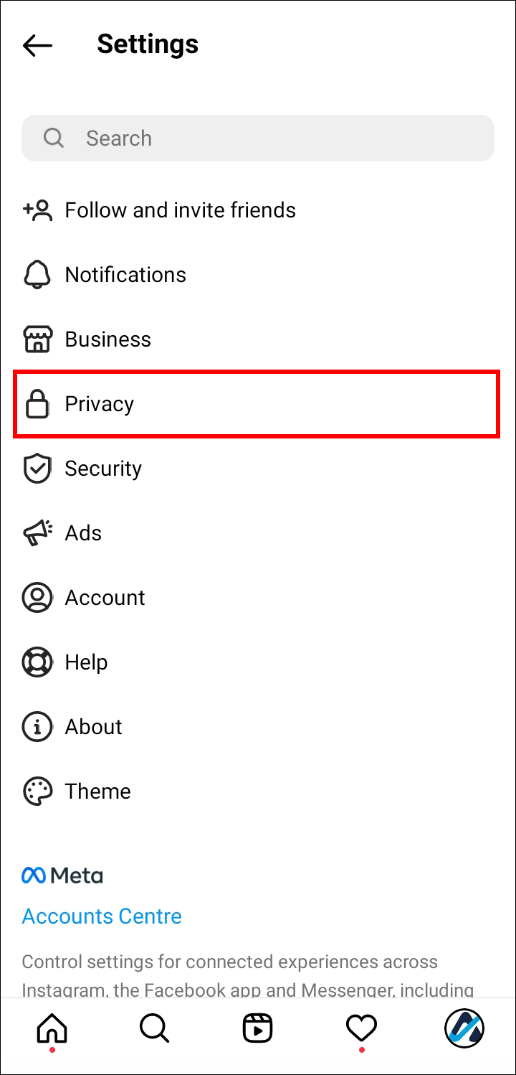Open the profile avatar tab
This screenshot has width=516, height=1075.
pyautogui.click(x=464, y=1030)
